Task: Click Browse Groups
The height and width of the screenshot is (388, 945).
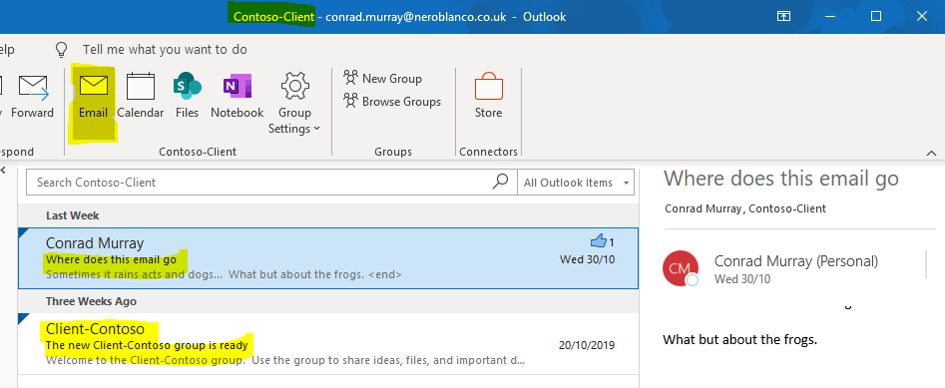Action: 392,101
